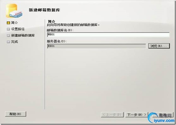Click the 邮箱数据库名(D) label
This screenshot has width=176, height=125.
(x=60, y=30)
